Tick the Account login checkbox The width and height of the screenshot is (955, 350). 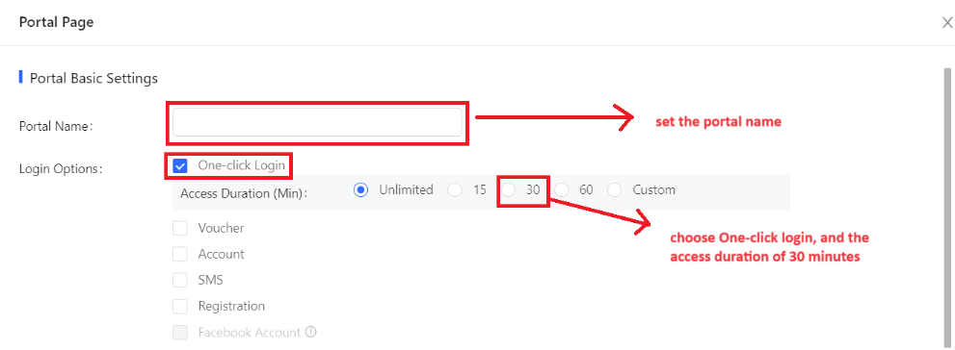(x=179, y=254)
